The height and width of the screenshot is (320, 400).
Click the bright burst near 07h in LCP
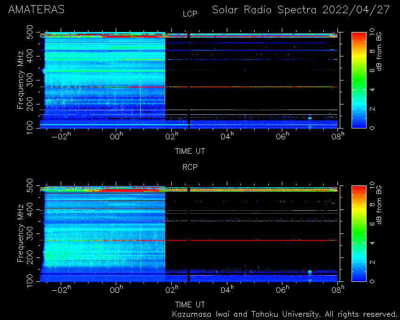[310, 118]
